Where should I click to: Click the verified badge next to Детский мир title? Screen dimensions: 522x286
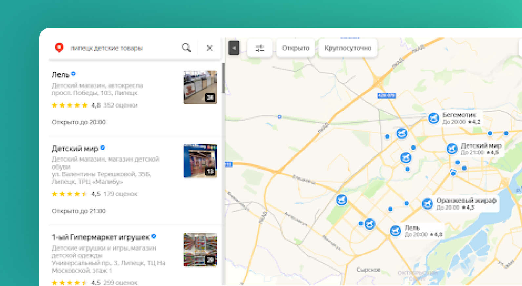pos(103,148)
